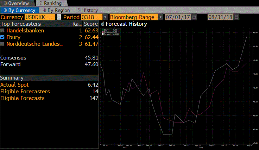Image resolution: width=259 pixels, height=150 pixels.
Task: Switch to the History tab
Action: (88, 10)
